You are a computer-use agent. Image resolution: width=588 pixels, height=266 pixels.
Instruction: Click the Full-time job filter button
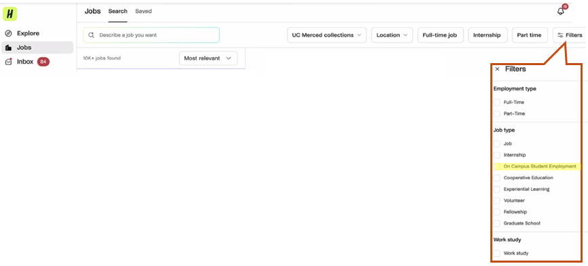pyautogui.click(x=440, y=35)
